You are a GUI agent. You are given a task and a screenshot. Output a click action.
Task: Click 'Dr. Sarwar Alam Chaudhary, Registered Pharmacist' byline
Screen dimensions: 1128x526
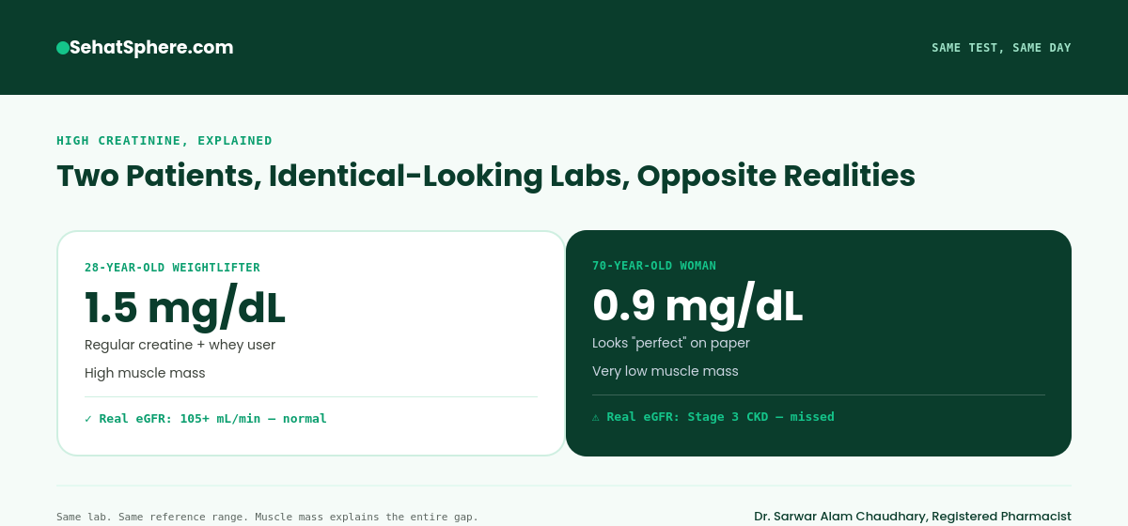(x=913, y=517)
